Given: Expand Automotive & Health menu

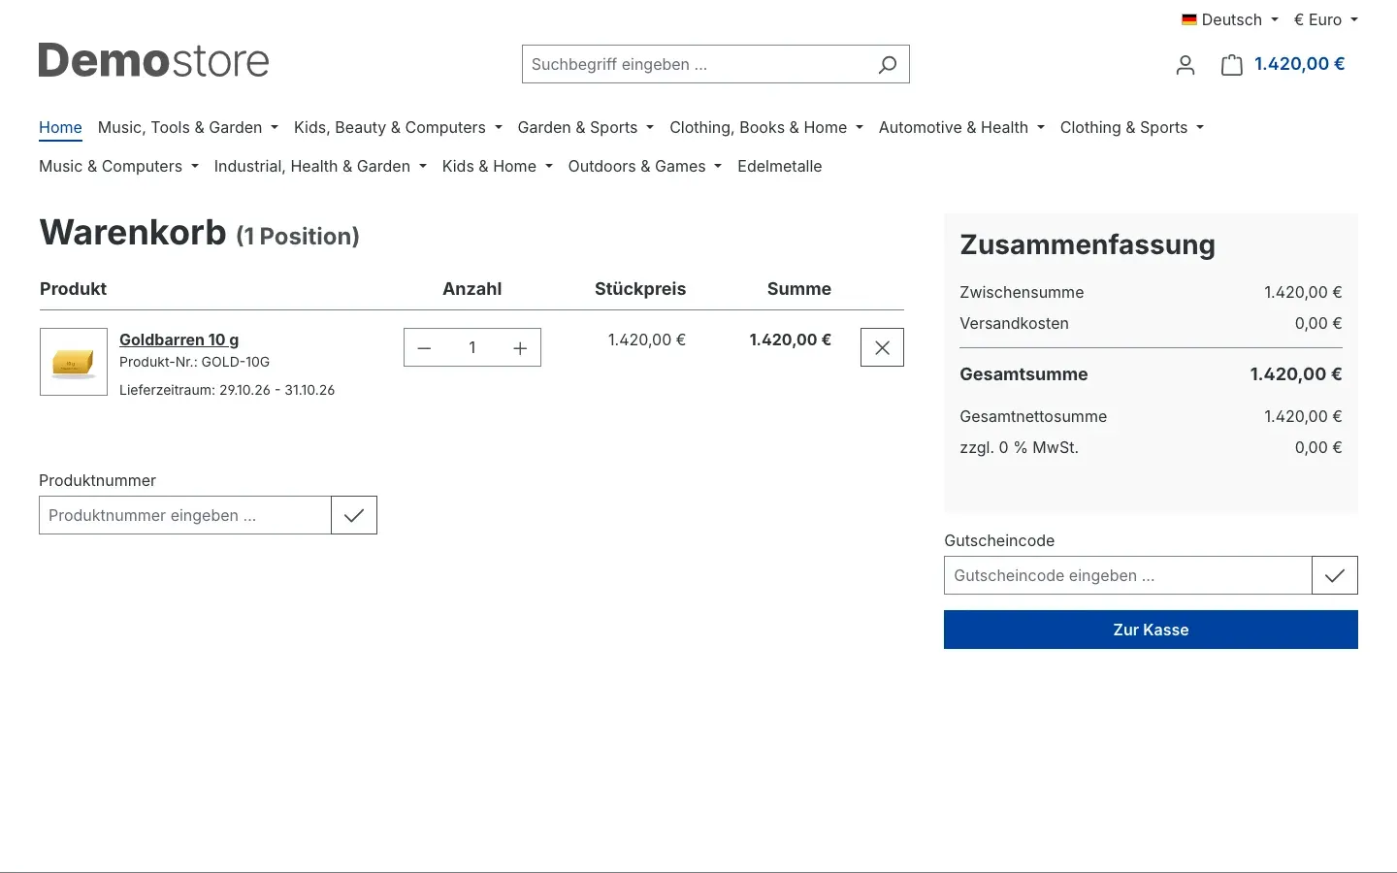Looking at the screenshot, I should coord(961,127).
